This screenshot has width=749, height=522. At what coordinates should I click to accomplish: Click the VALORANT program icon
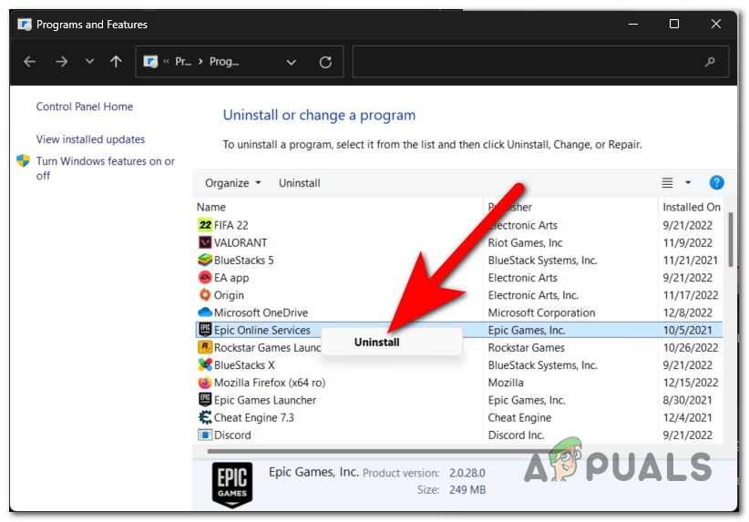(x=205, y=242)
